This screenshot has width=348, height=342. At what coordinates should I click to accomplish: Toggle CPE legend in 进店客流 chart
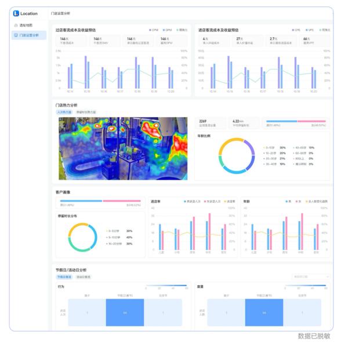pyautogui.click(x=296, y=30)
